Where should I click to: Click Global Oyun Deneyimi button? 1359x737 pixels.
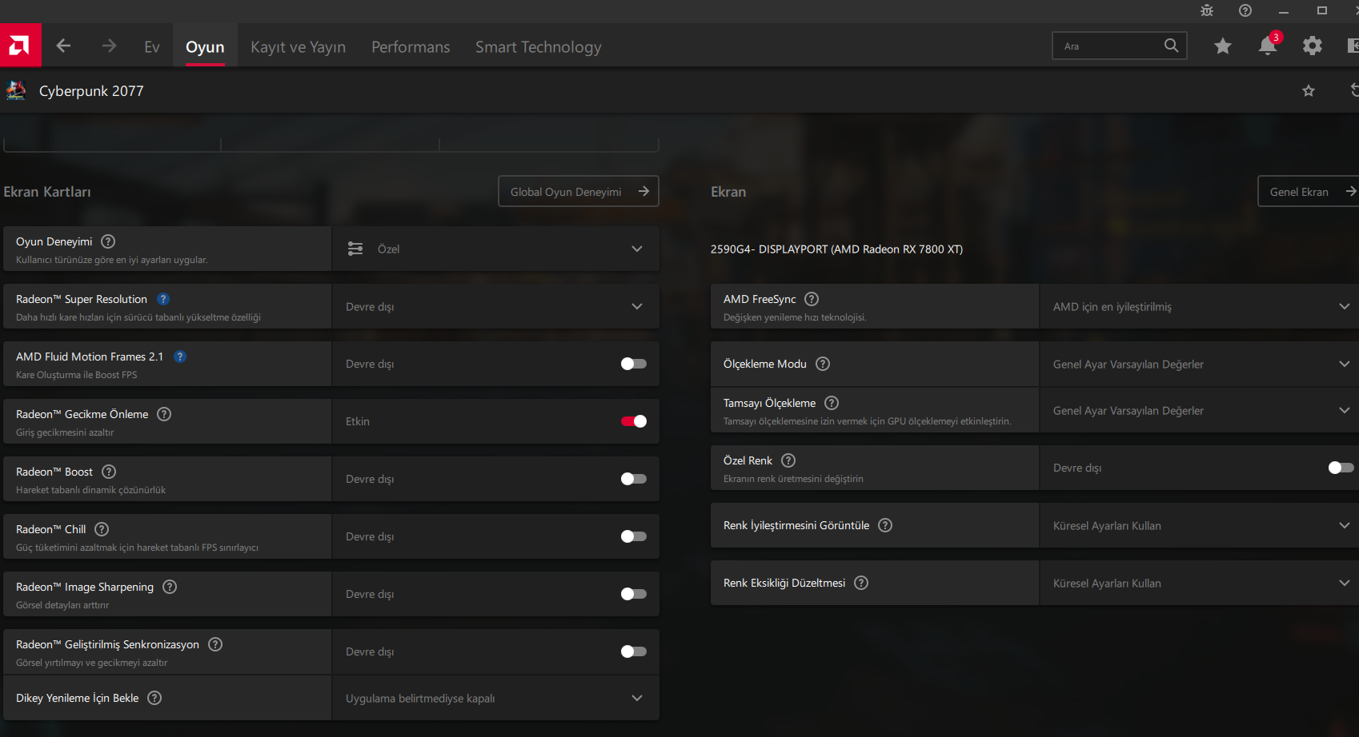579,191
